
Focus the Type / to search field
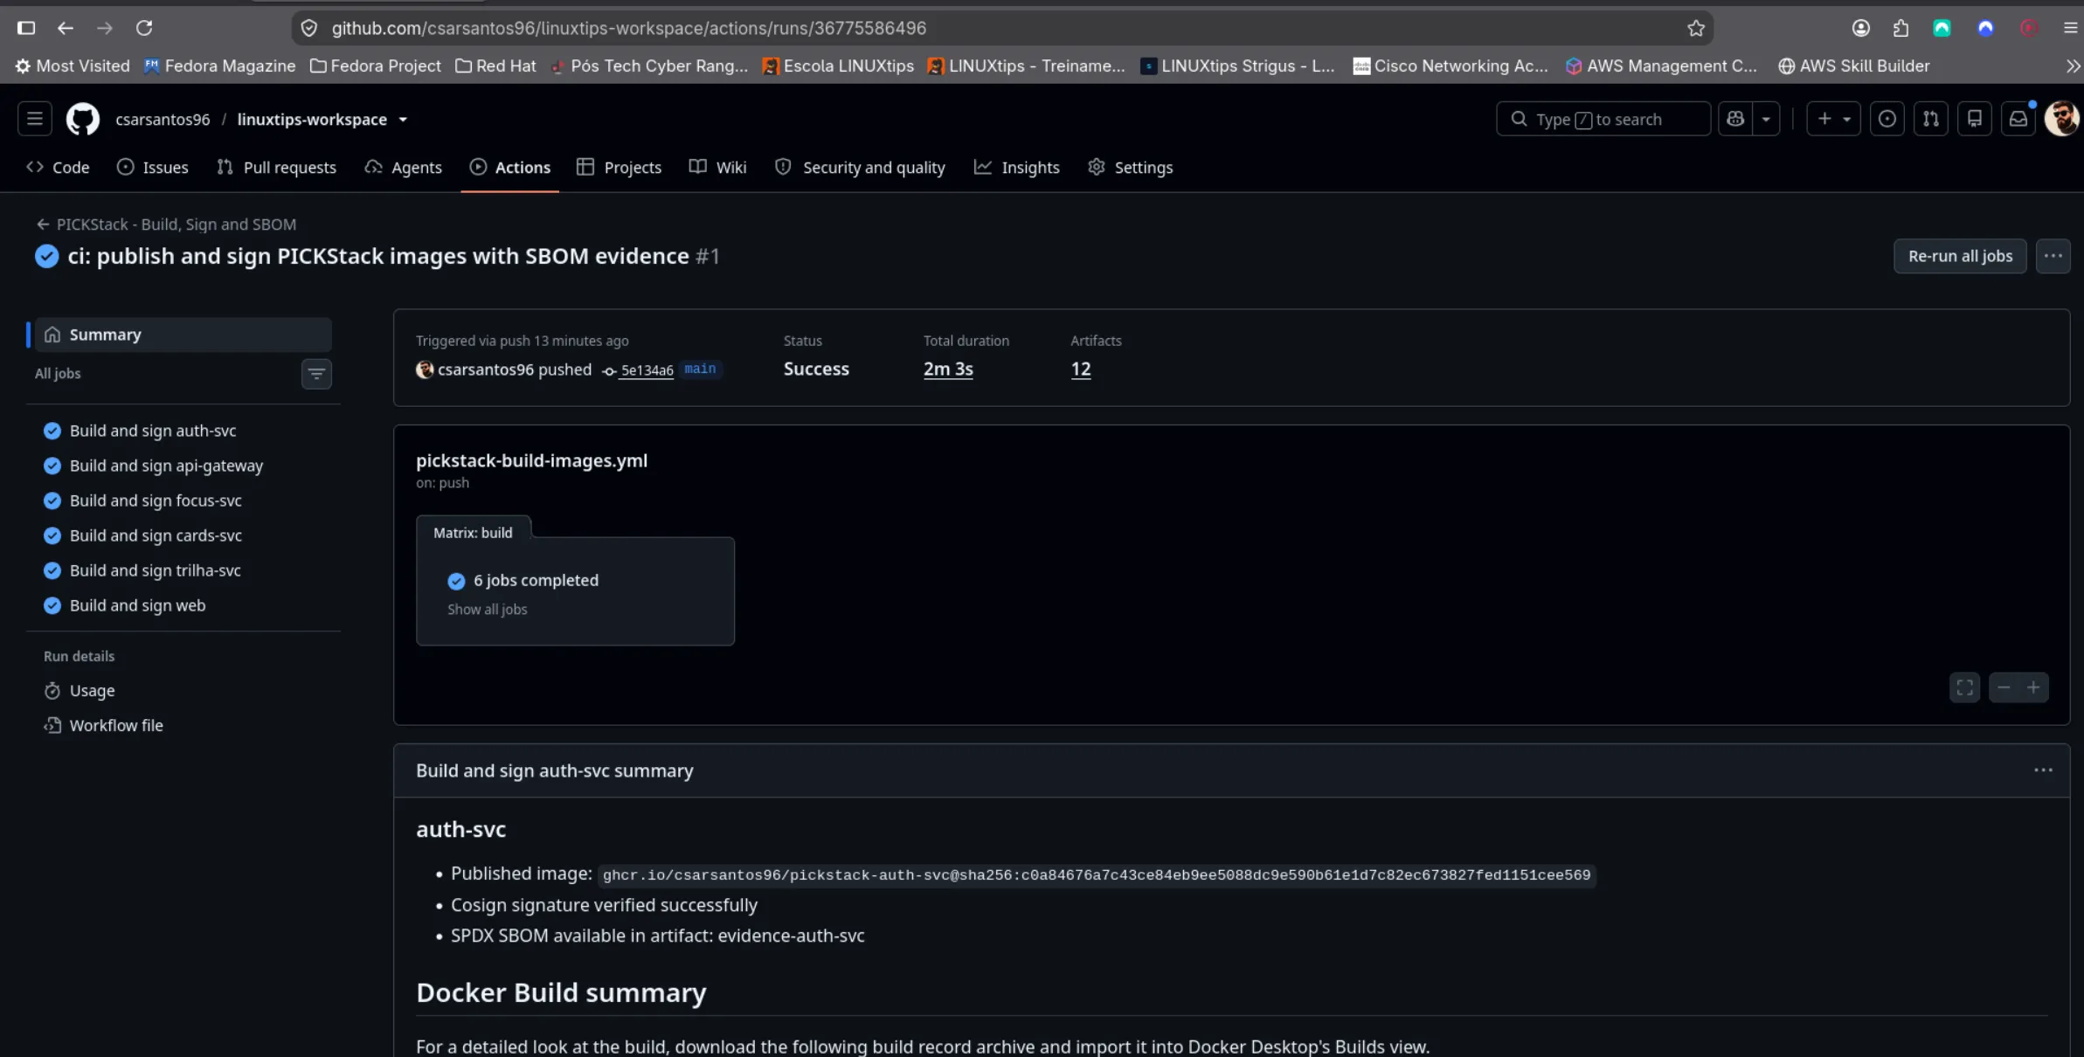(1603, 119)
